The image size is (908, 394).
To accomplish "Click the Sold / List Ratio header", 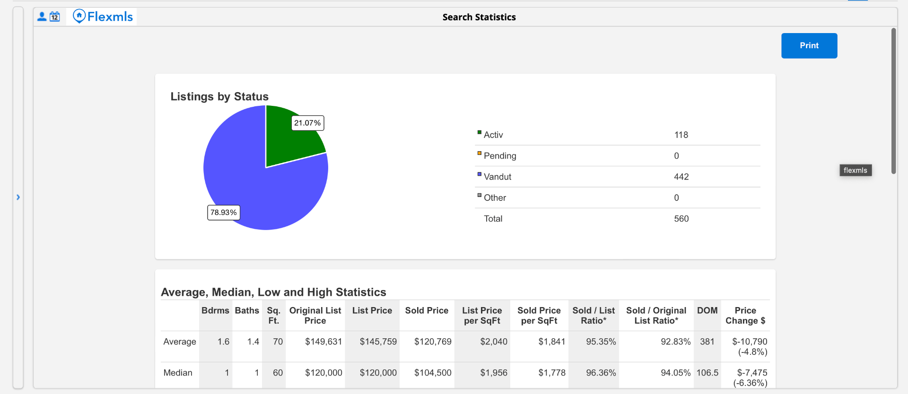I will [594, 316].
